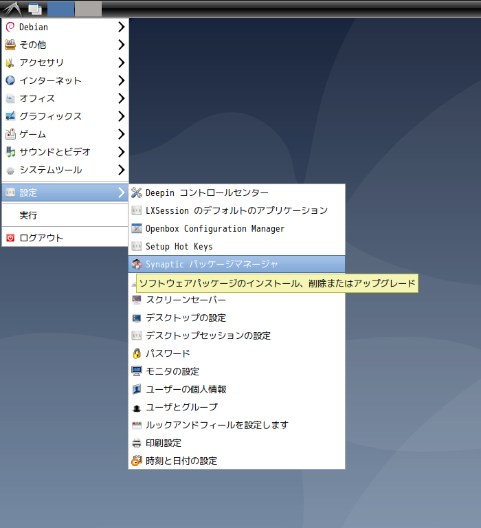Expand the システムツール submenu arrow
Screen dimensions: 481x528
pos(122,170)
